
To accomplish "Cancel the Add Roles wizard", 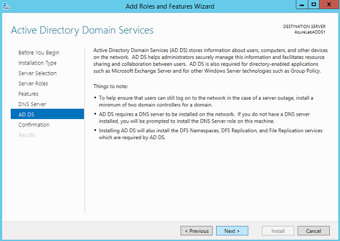I will pyautogui.click(x=314, y=231).
